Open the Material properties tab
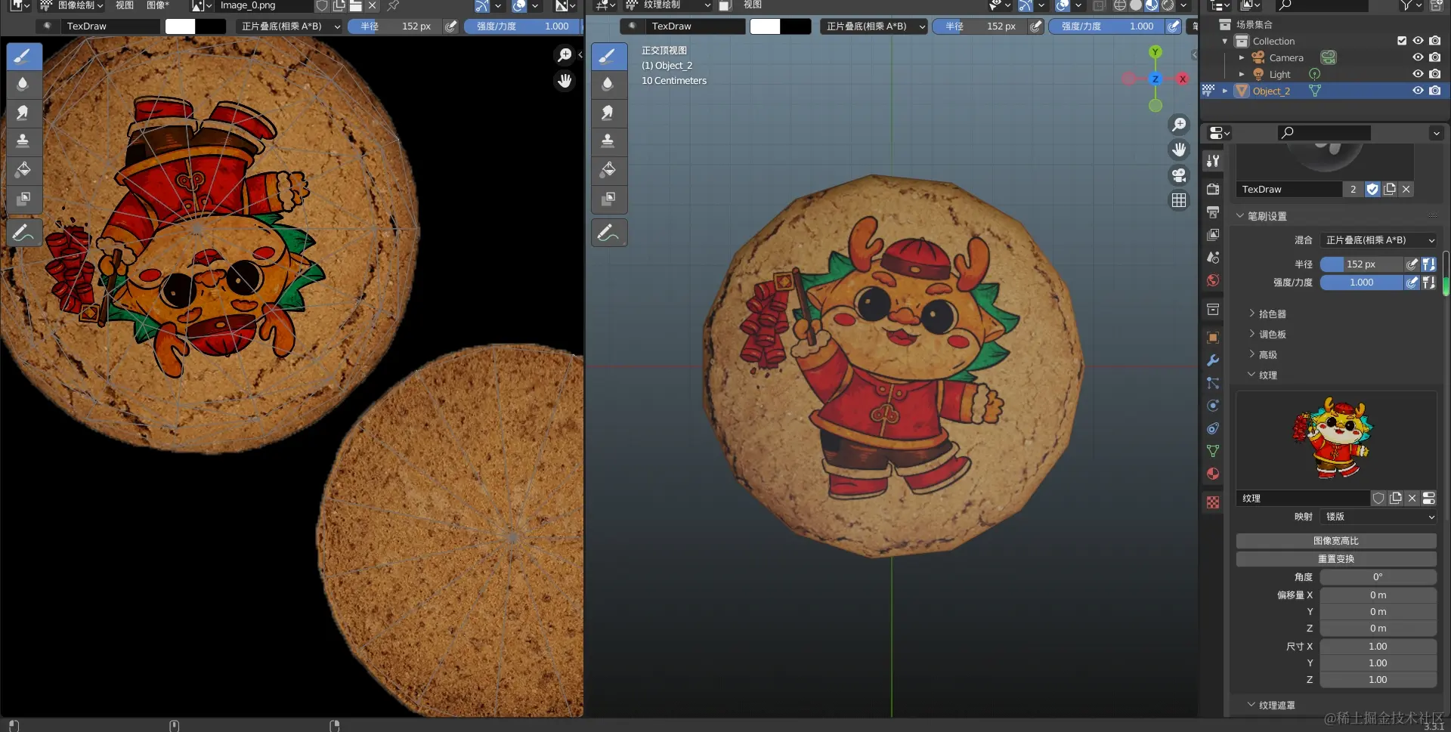 coord(1213,474)
